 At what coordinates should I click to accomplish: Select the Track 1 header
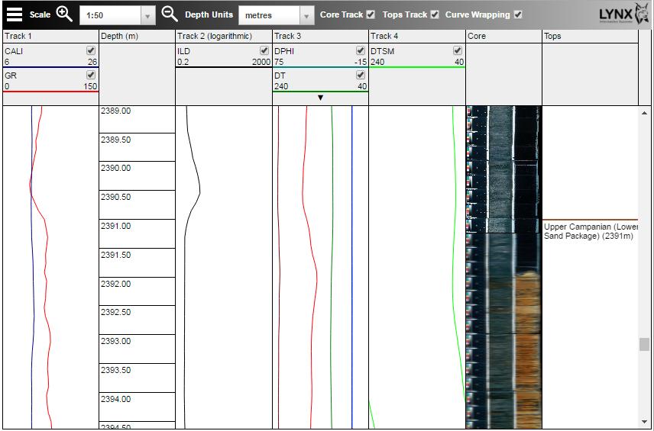(50, 36)
